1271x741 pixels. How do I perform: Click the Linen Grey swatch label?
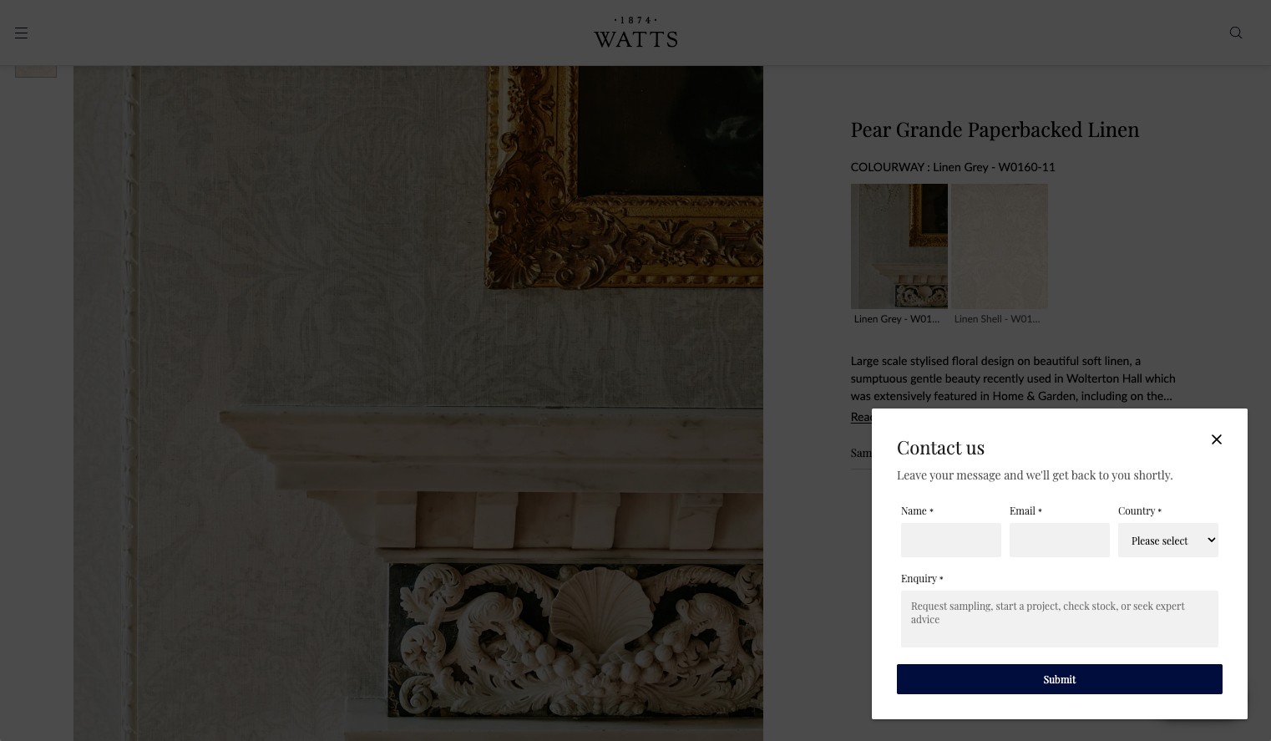point(897,319)
